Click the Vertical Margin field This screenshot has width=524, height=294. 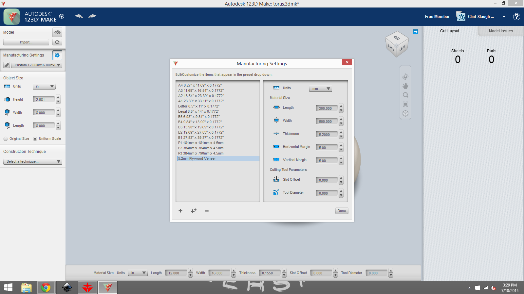[x=327, y=161]
